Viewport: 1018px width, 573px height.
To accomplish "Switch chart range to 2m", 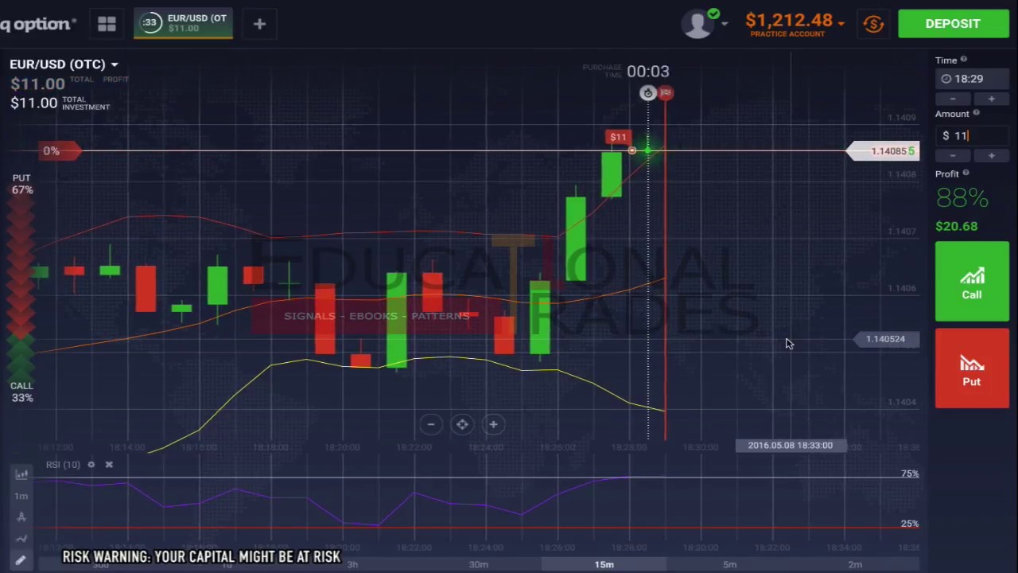I will (855, 564).
